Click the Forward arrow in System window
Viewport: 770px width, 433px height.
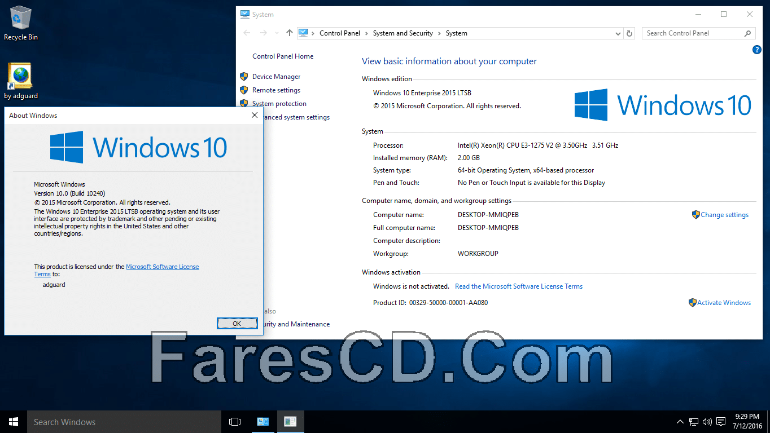tap(263, 33)
